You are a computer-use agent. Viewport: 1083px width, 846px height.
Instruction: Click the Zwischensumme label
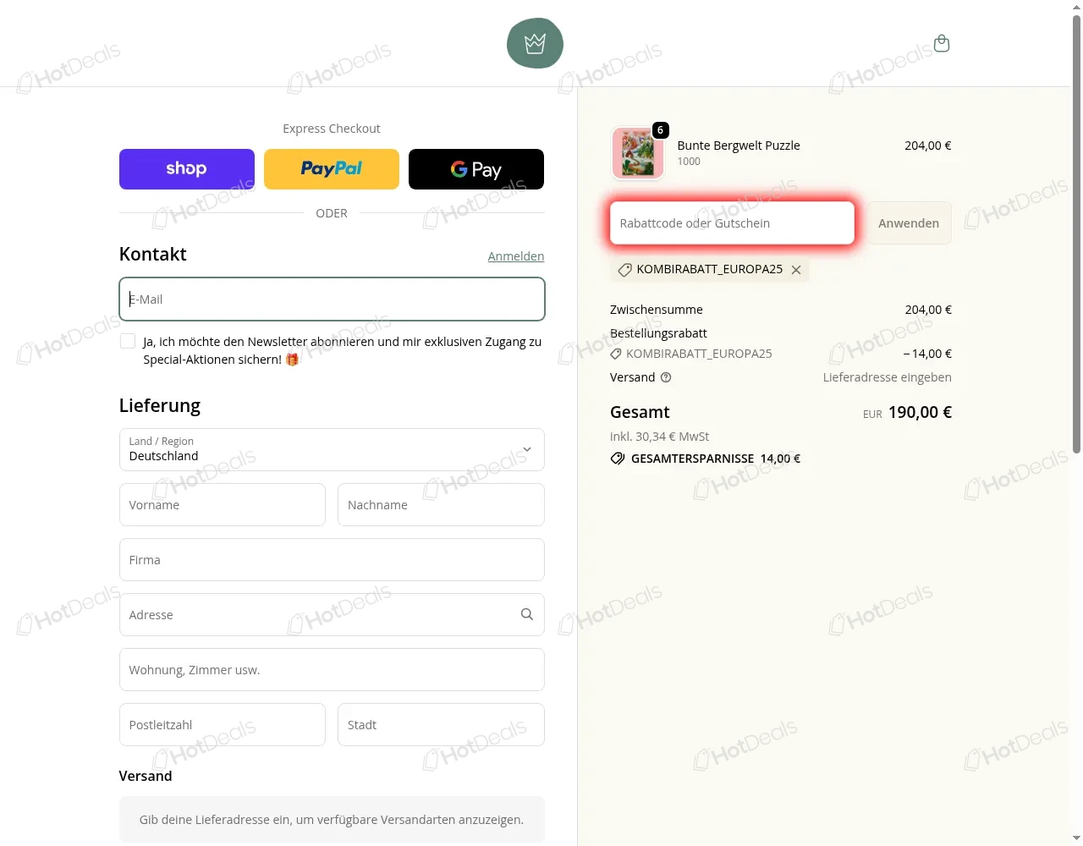[x=657, y=310]
